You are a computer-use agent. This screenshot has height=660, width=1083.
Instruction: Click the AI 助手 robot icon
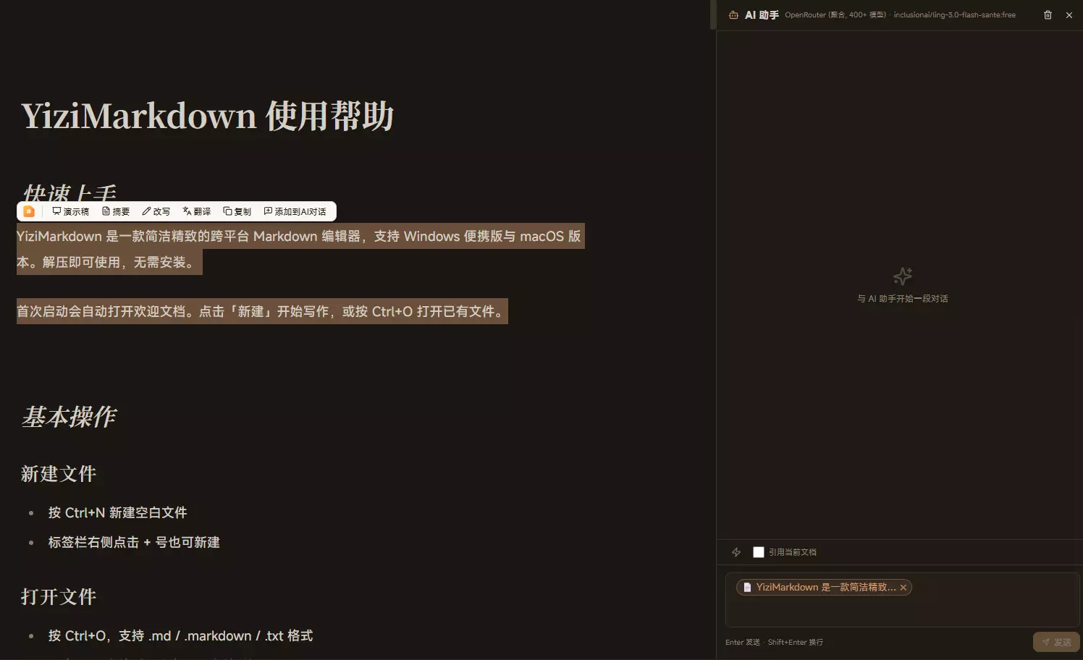coord(733,14)
